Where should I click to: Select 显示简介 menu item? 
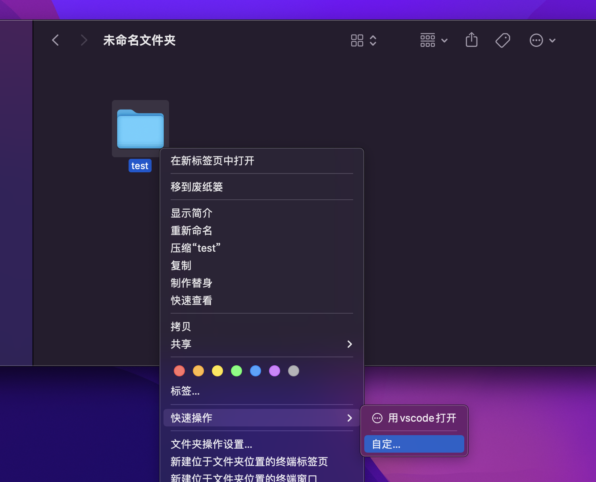pos(261,213)
